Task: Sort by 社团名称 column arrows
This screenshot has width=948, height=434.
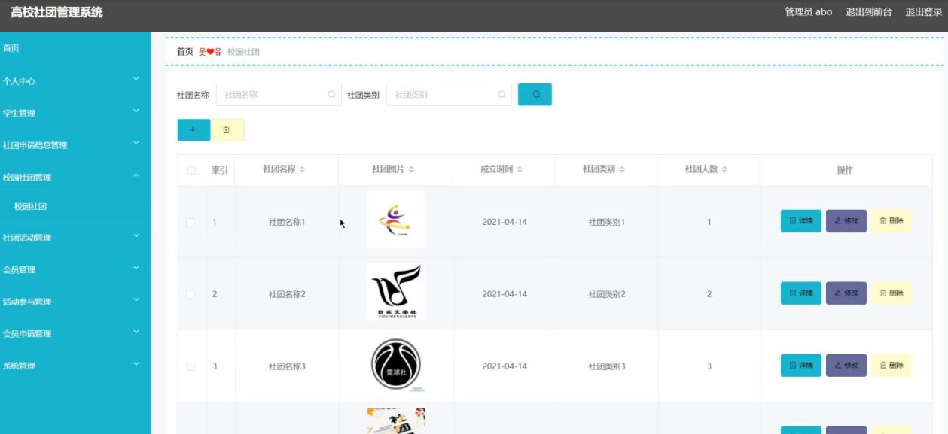Action: click(302, 170)
